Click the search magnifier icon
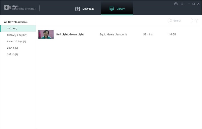This screenshot has width=202, height=129. (171, 21)
